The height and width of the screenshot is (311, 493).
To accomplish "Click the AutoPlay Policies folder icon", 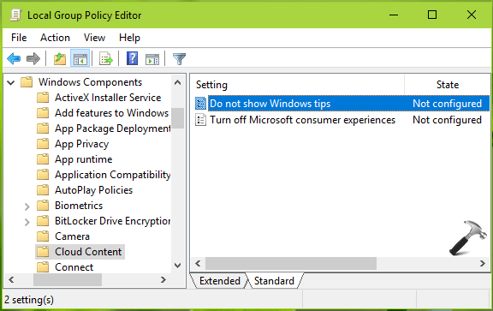I will pos(43,190).
